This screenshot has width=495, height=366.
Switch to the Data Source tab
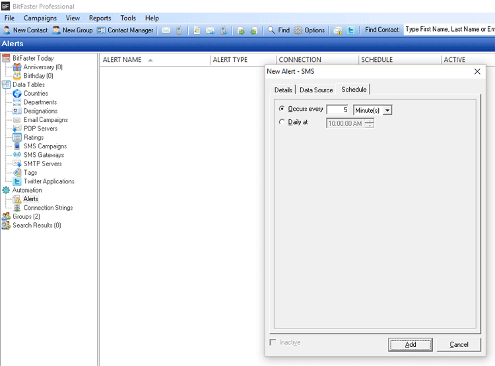316,90
